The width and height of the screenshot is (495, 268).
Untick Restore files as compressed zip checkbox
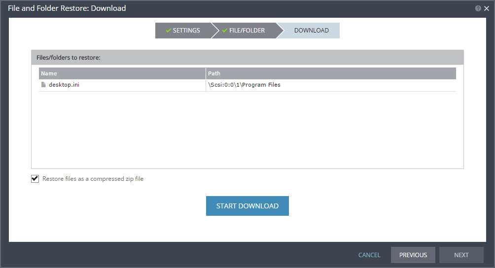pyautogui.click(x=35, y=179)
